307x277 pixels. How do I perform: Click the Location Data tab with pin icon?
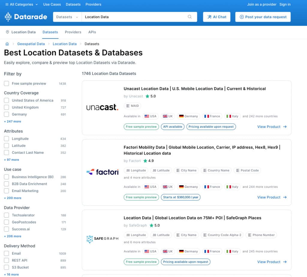21,32
